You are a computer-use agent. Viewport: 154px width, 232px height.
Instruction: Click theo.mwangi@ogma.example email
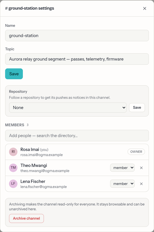45,171
